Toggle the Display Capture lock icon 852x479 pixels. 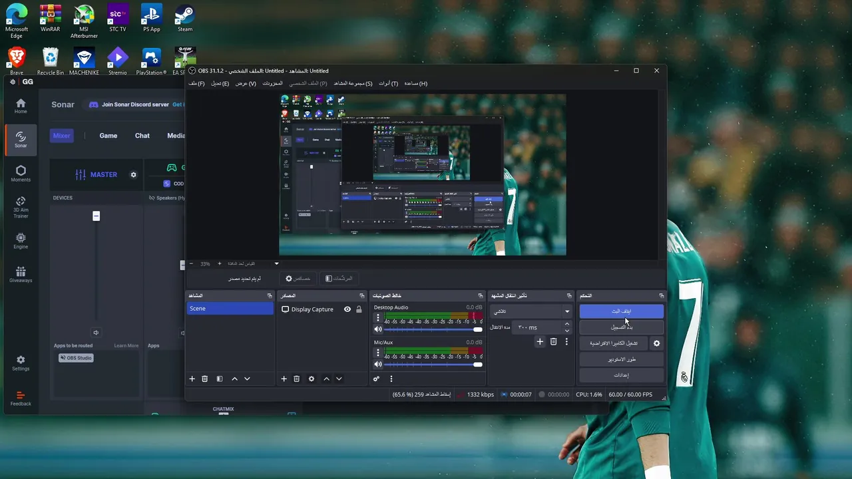coord(359,309)
